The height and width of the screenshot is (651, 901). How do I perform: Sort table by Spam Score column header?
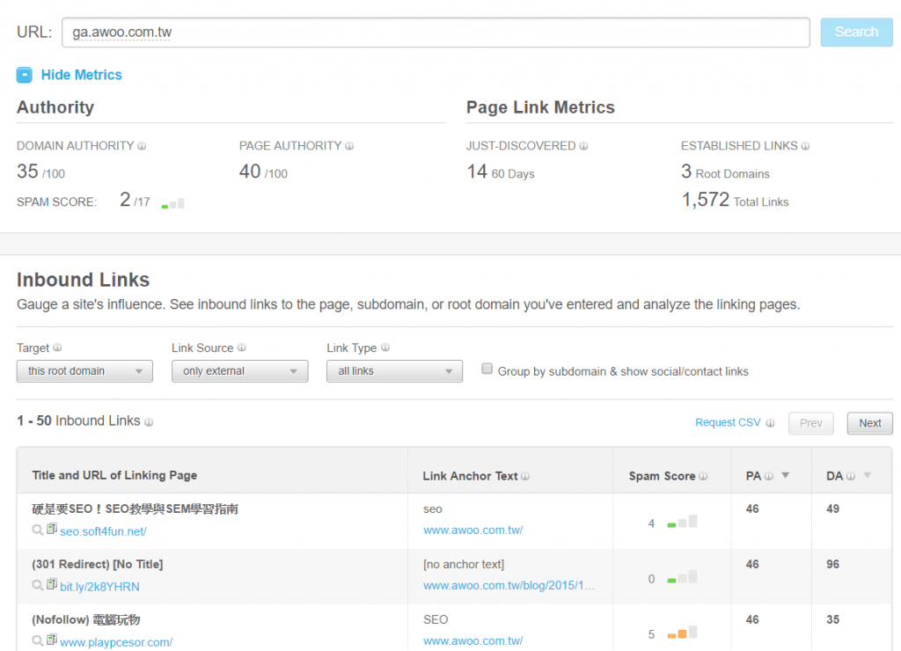coord(662,476)
